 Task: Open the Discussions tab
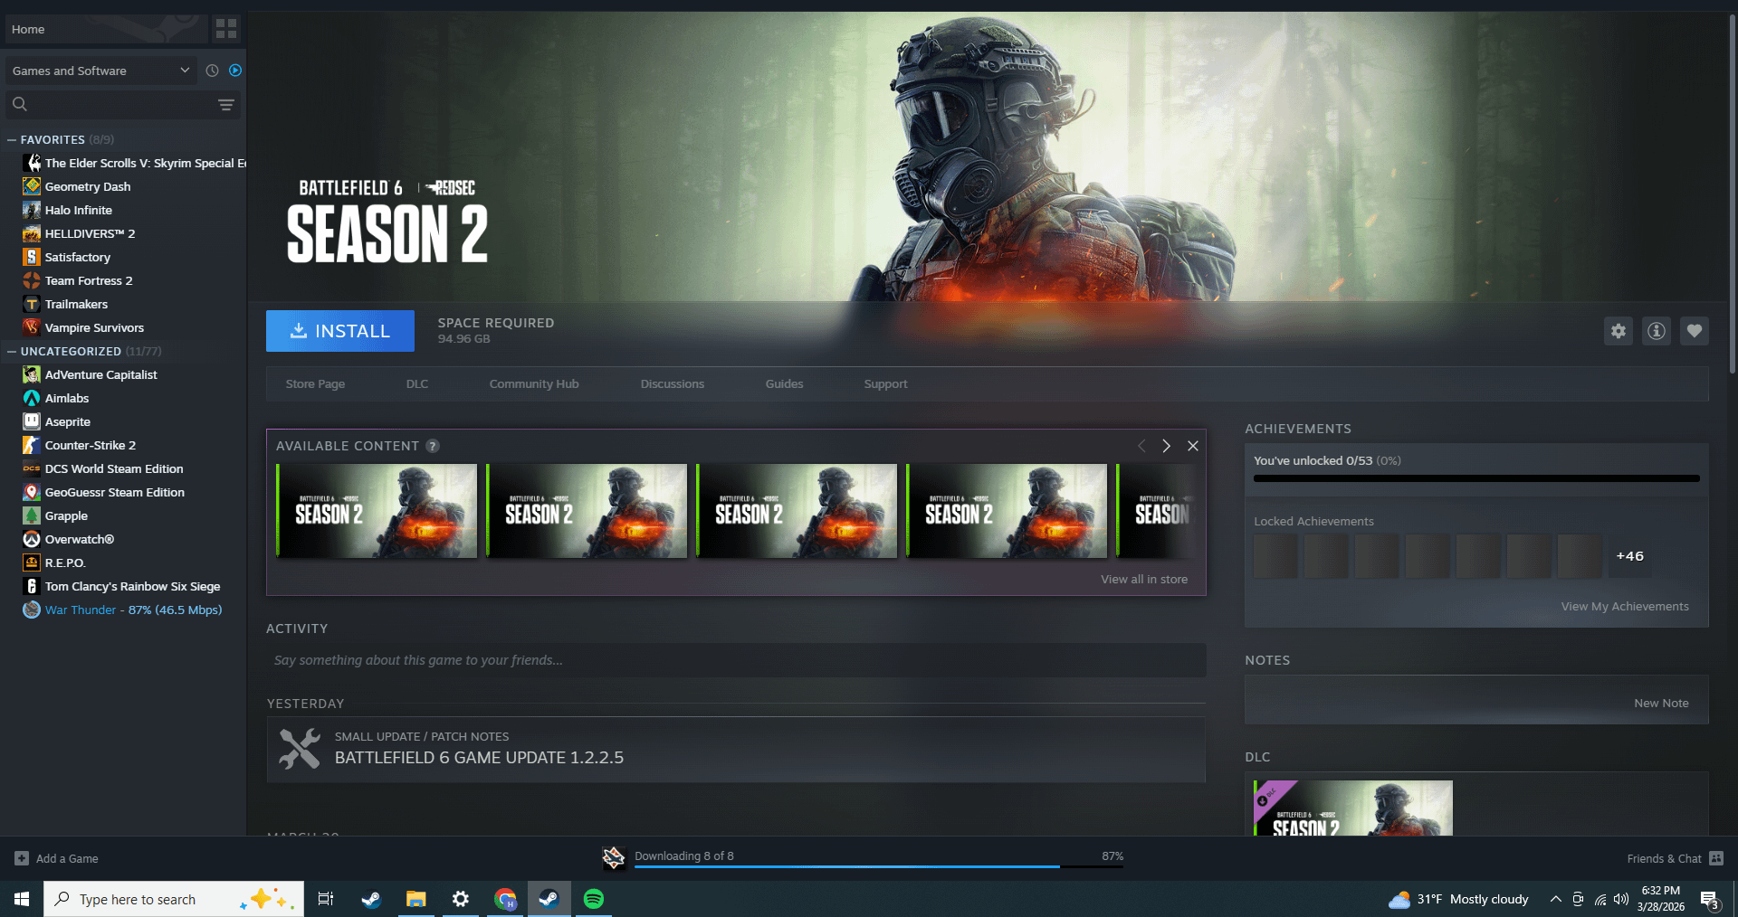click(x=672, y=384)
